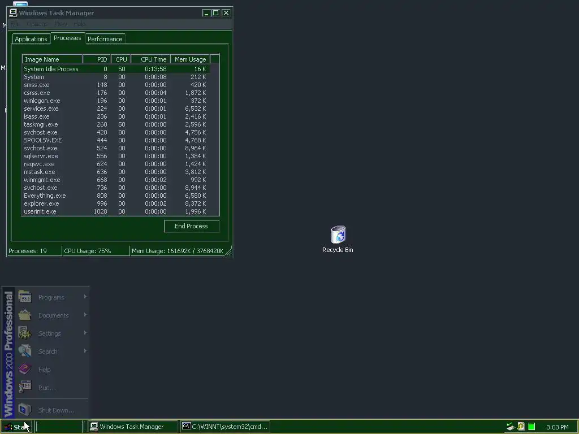Open the Help menu in Task Manager

(x=79, y=24)
